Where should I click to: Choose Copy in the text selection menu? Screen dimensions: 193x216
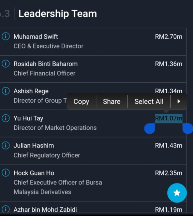tap(81, 102)
